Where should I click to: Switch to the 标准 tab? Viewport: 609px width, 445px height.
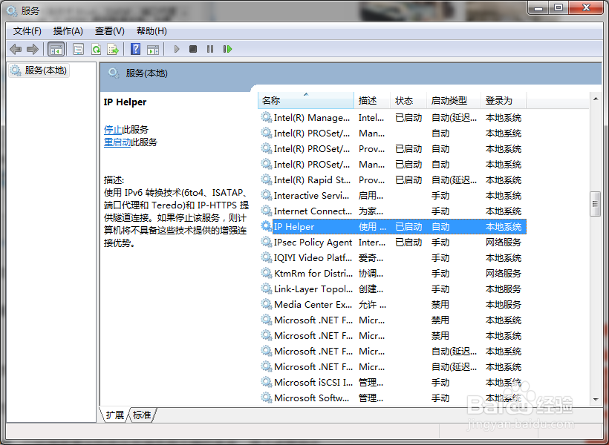[141, 415]
